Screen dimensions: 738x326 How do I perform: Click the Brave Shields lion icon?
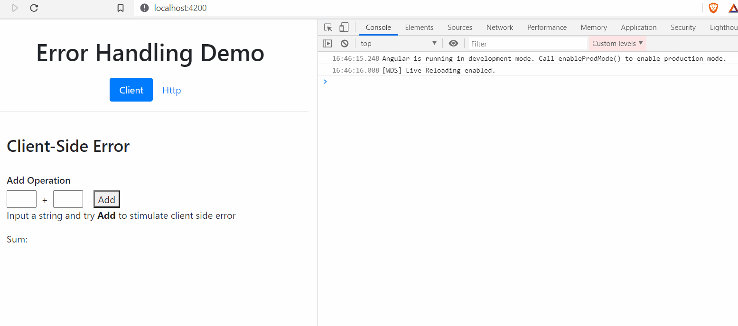713,8
